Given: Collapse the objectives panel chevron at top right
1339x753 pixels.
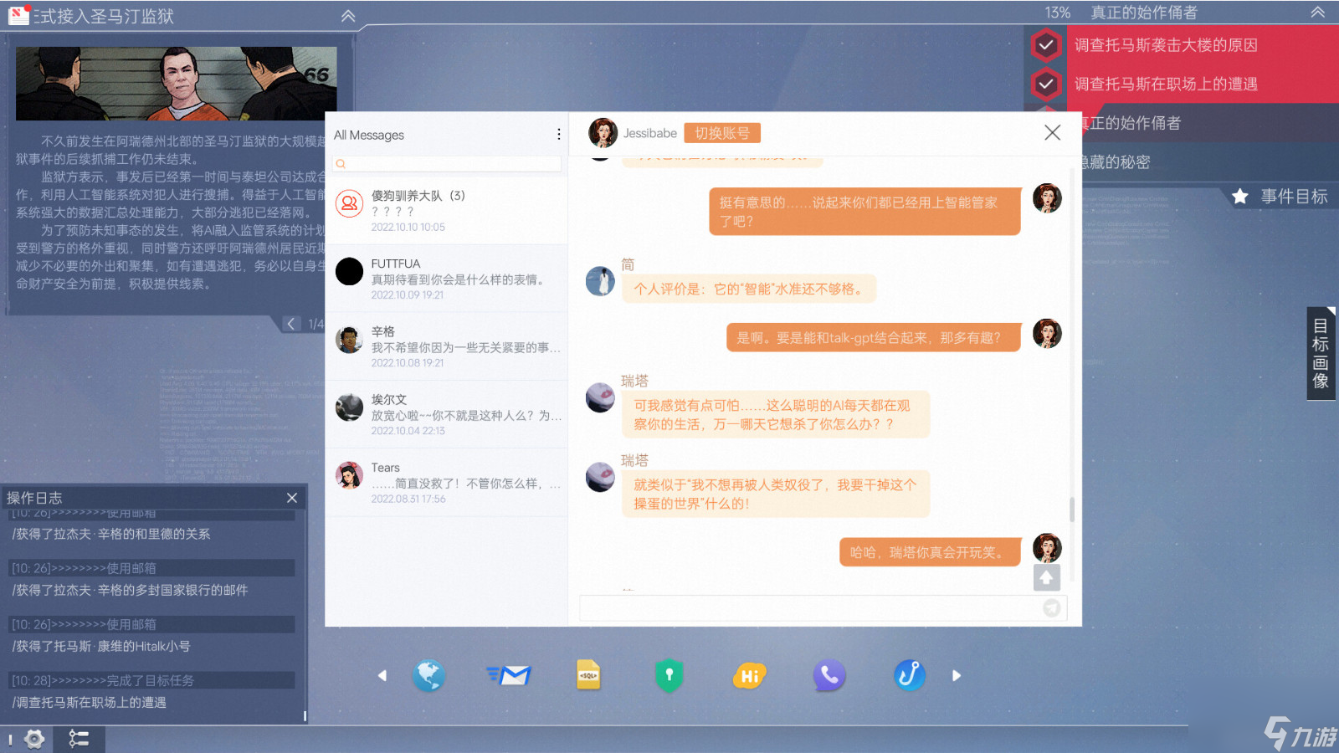Looking at the screenshot, I should pyautogui.click(x=1317, y=13).
